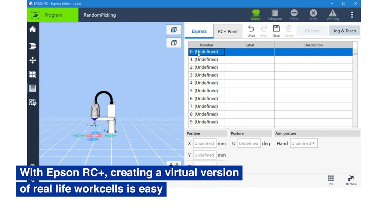Click the scroll-up arrow of the point table

point(355,50)
